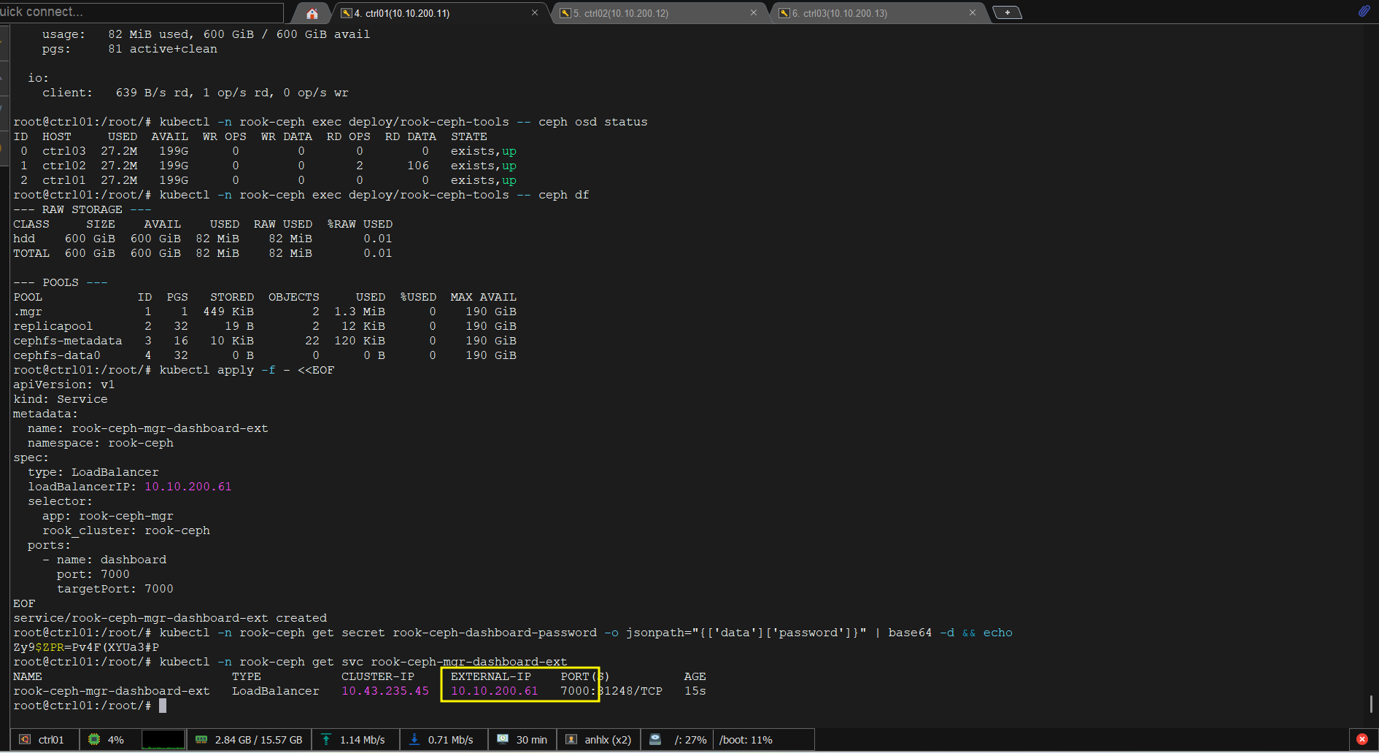Click the '--- POOLS ---' header
This screenshot has width=1379, height=753.
tap(61, 282)
